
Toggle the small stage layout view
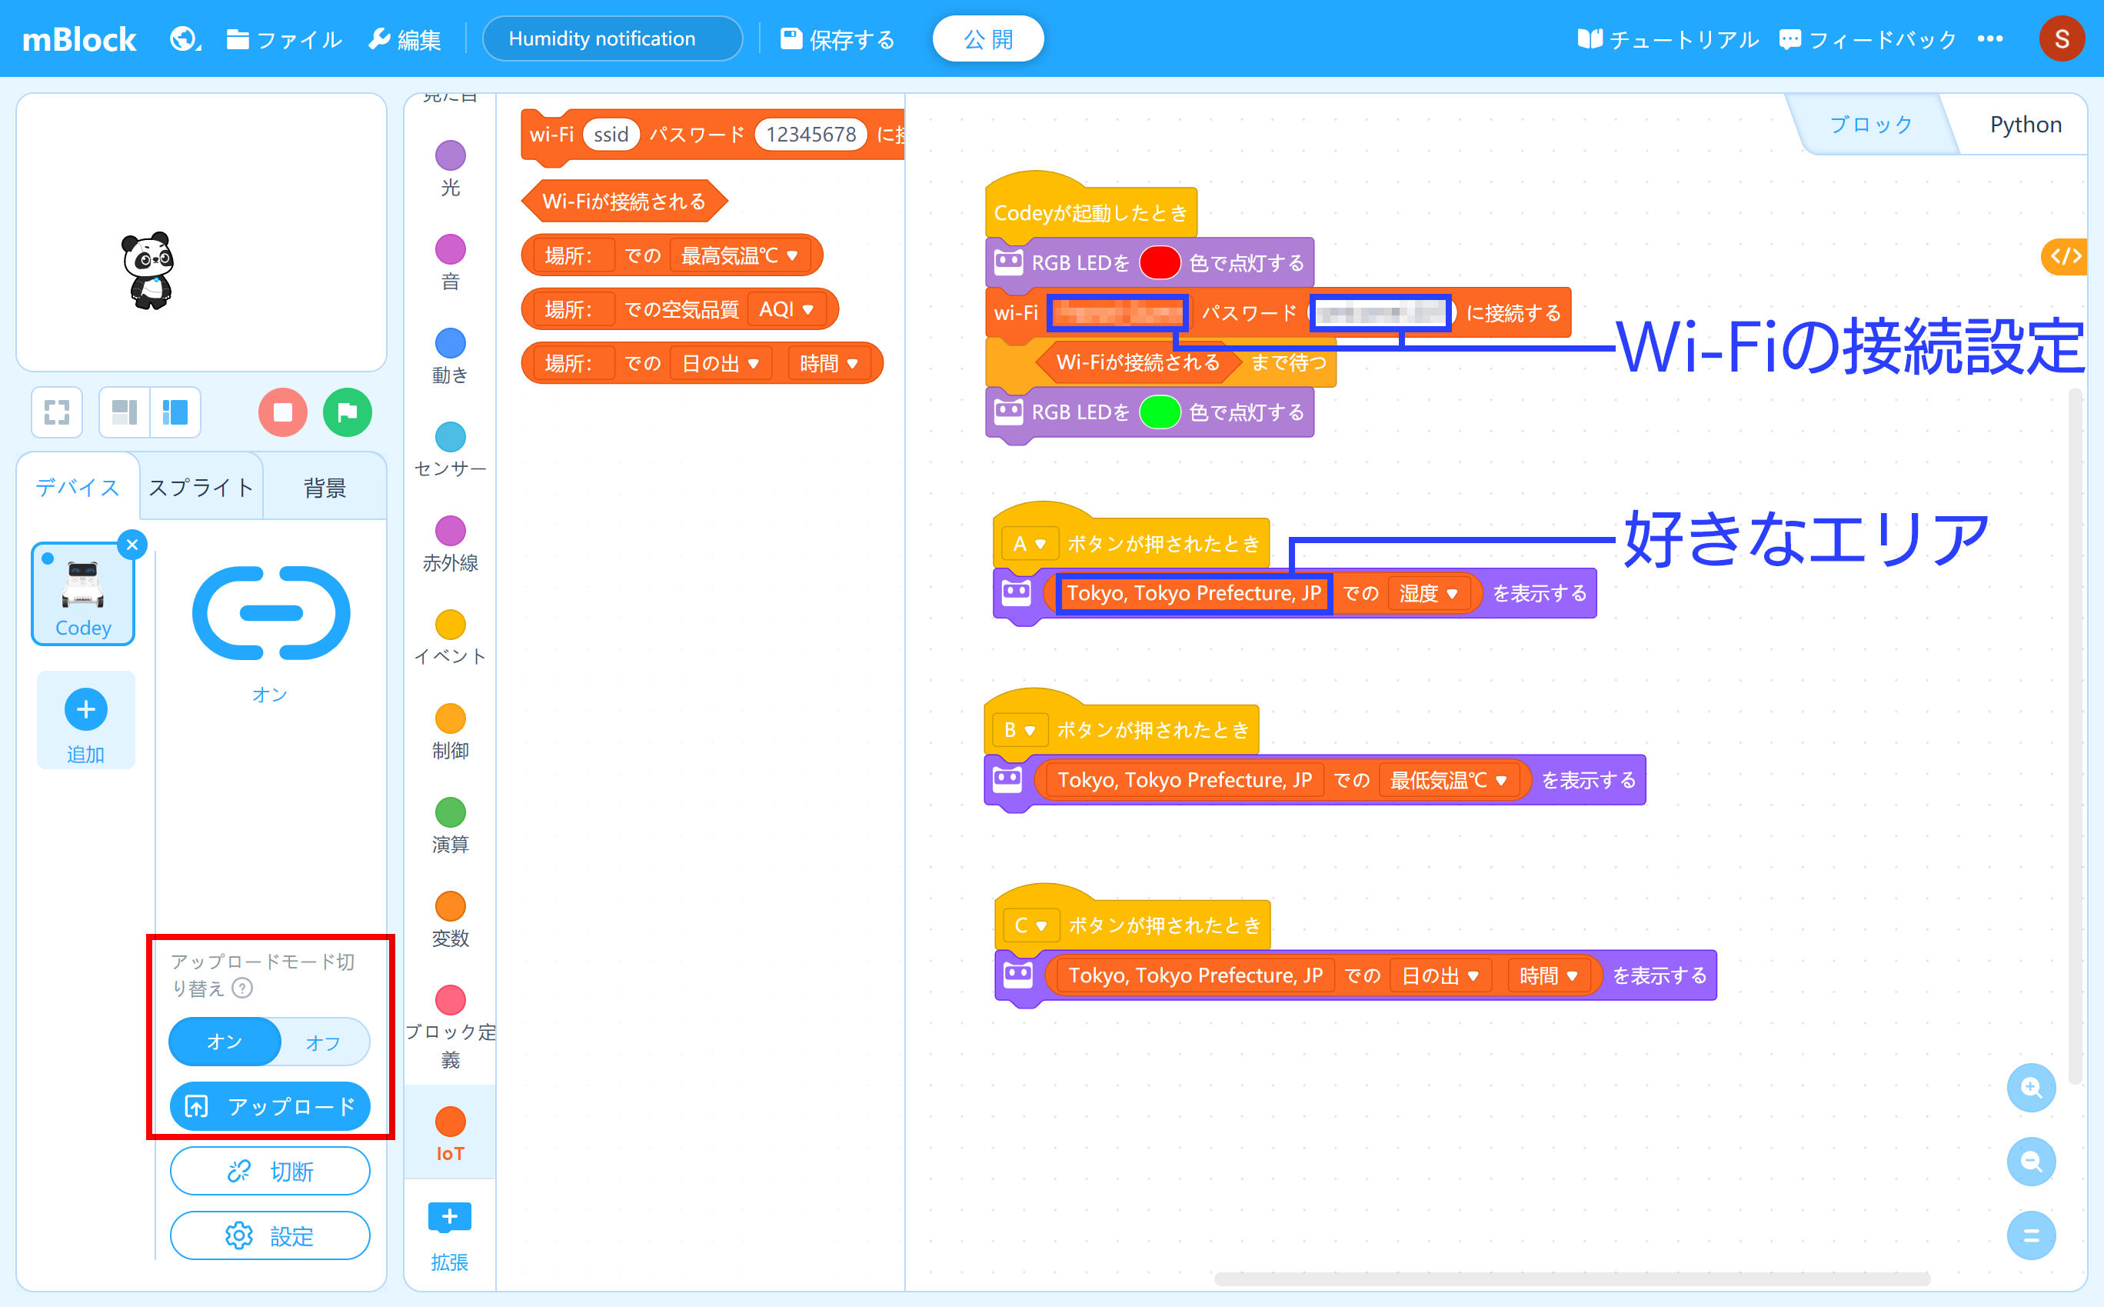125,412
